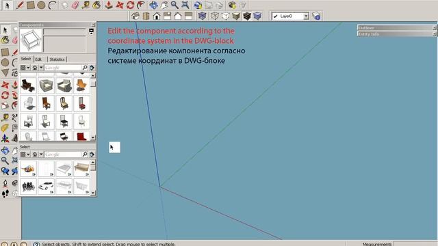This screenshot has height=246, width=438.
Task: Select the Position Camera tool
Action: (x=5, y=183)
